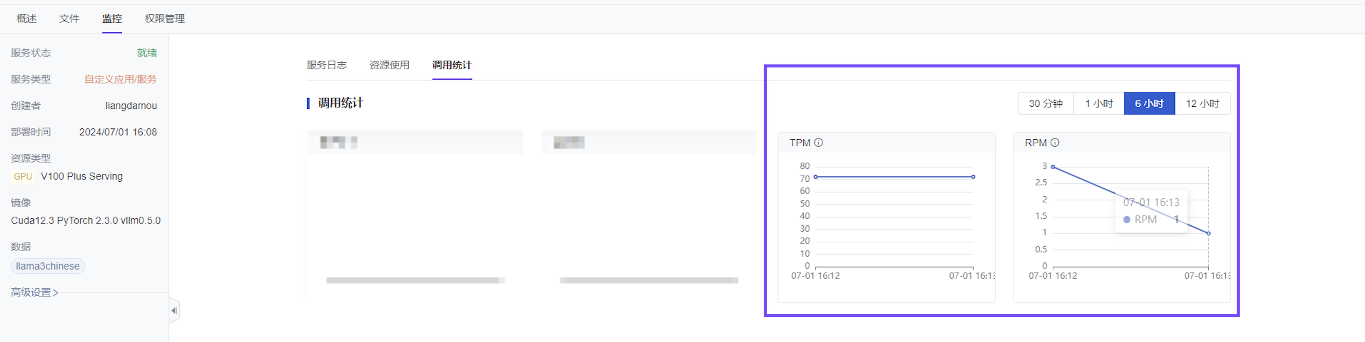Click the RPM data point at value 3
Screen dimensions: 1365x342
(x=1053, y=167)
